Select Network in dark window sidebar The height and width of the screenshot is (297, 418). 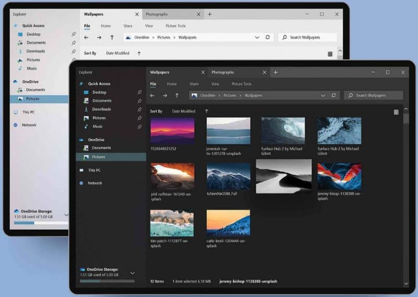[x=95, y=183]
